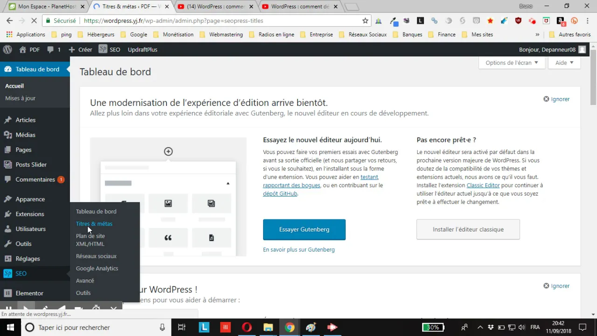Click the Créer plus item
597x336 pixels.
(x=80, y=49)
